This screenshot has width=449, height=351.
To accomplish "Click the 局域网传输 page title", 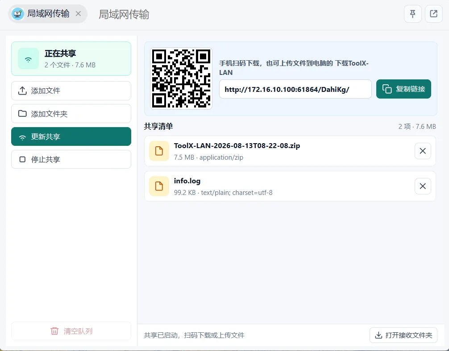I will click(x=124, y=14).
